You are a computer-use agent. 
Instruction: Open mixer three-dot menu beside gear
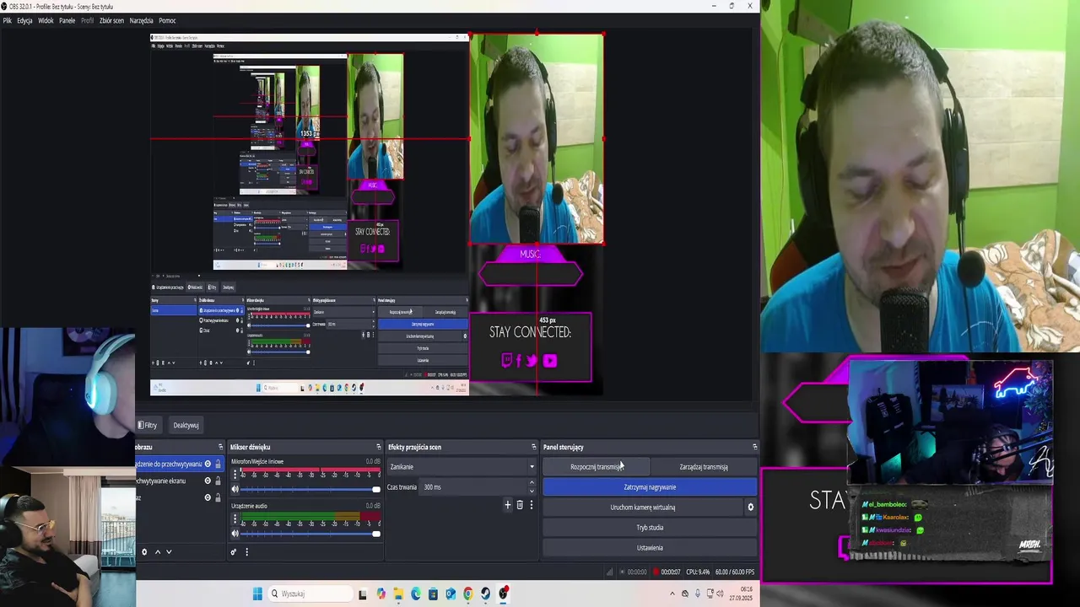pos(246,552)
